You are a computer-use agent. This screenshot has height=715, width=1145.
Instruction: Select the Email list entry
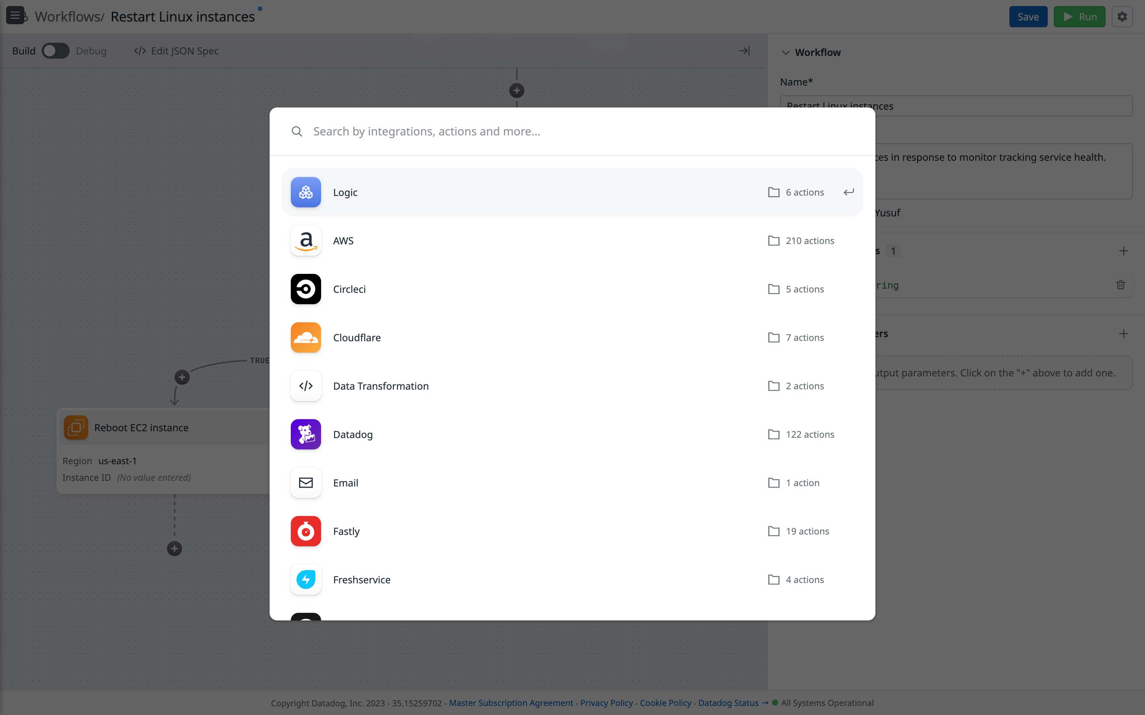tap(572, 483)
